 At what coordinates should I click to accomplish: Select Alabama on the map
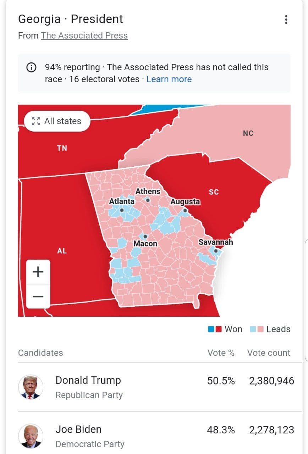(x=62, y=251)
